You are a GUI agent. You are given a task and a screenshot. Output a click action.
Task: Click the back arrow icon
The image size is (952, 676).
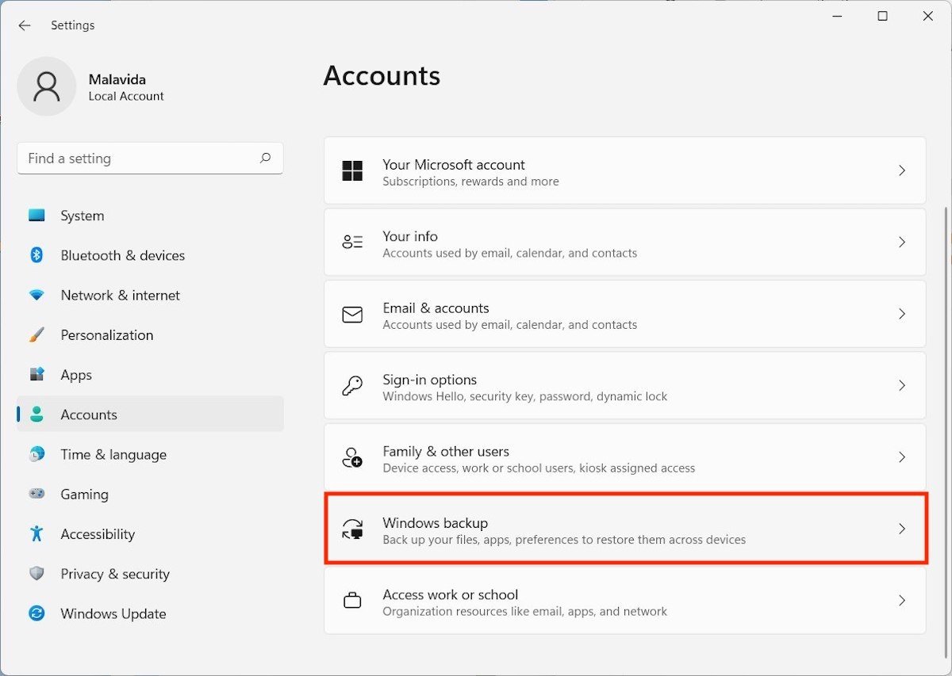25,25
